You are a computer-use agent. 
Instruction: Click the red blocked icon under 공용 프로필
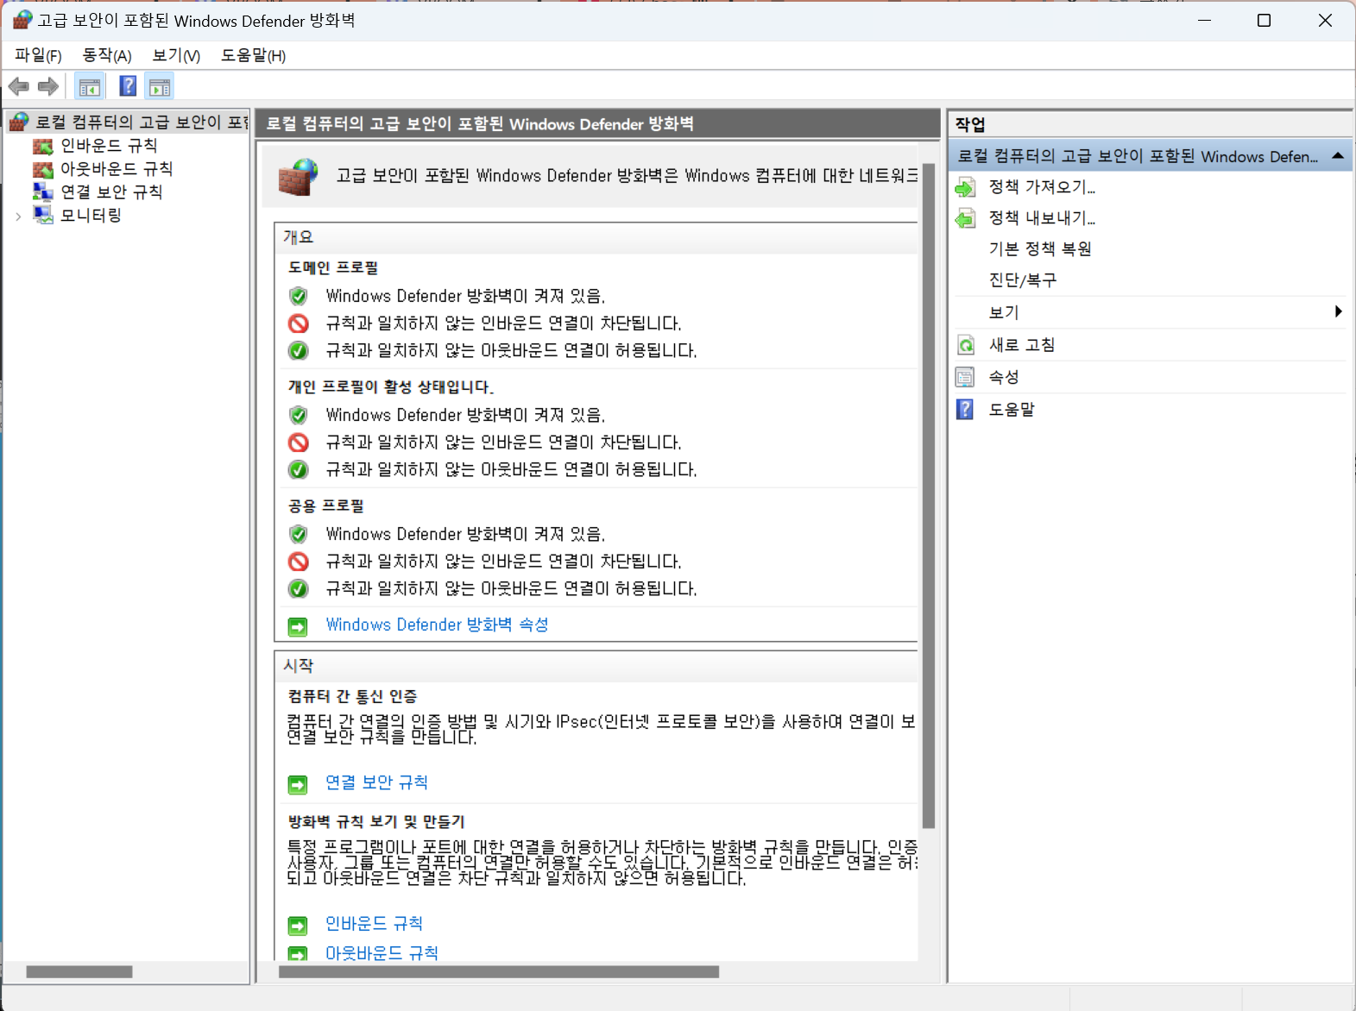click(x=299, y=562)
